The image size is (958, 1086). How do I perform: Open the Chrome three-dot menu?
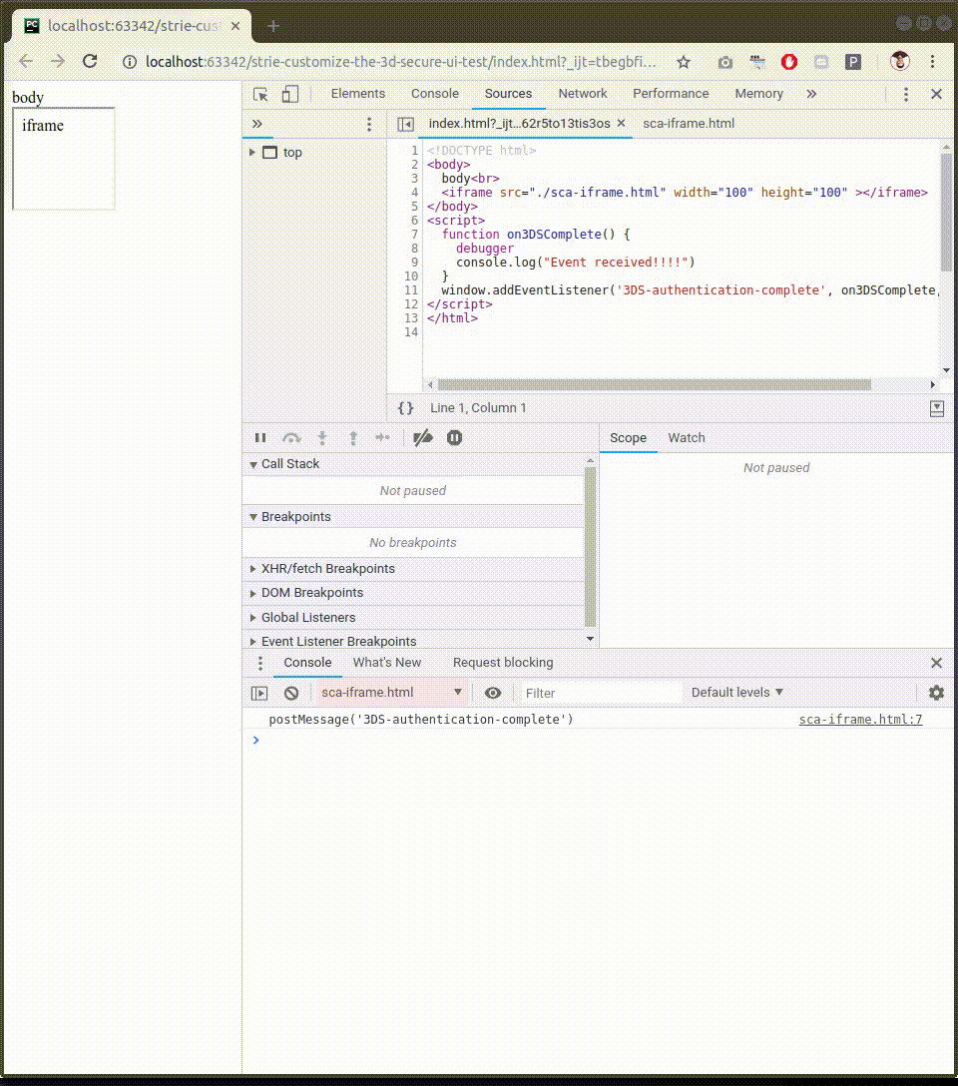coord(932,62)
